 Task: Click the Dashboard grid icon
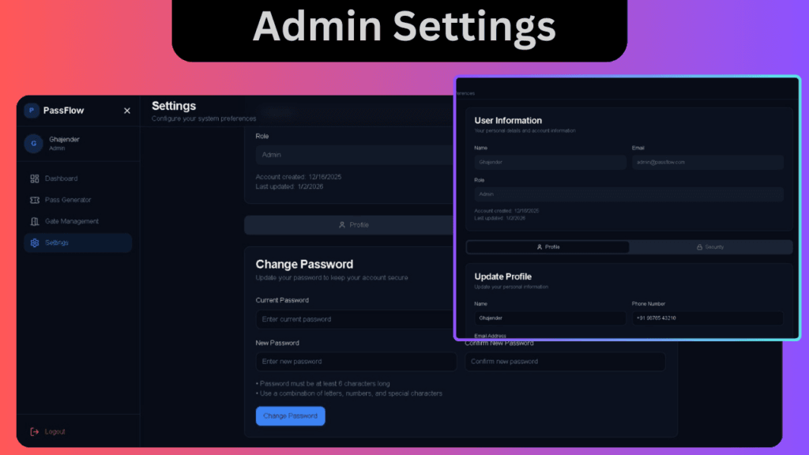pyautogui.click(x=35, y=179)
